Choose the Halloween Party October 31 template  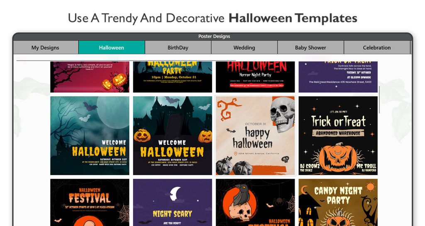click(173, 77)
